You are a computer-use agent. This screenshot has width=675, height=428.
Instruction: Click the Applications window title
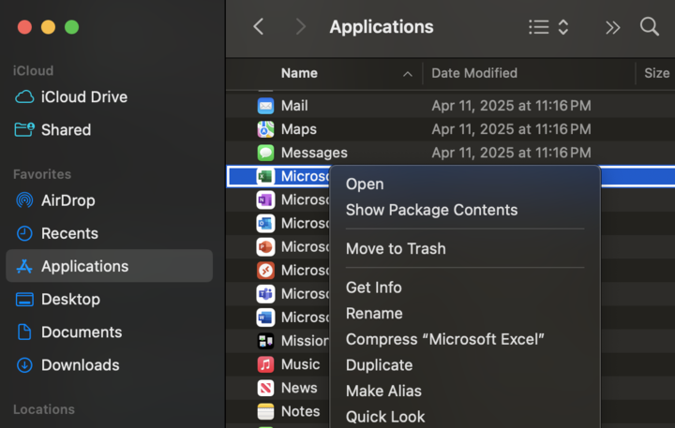(382, 27)
